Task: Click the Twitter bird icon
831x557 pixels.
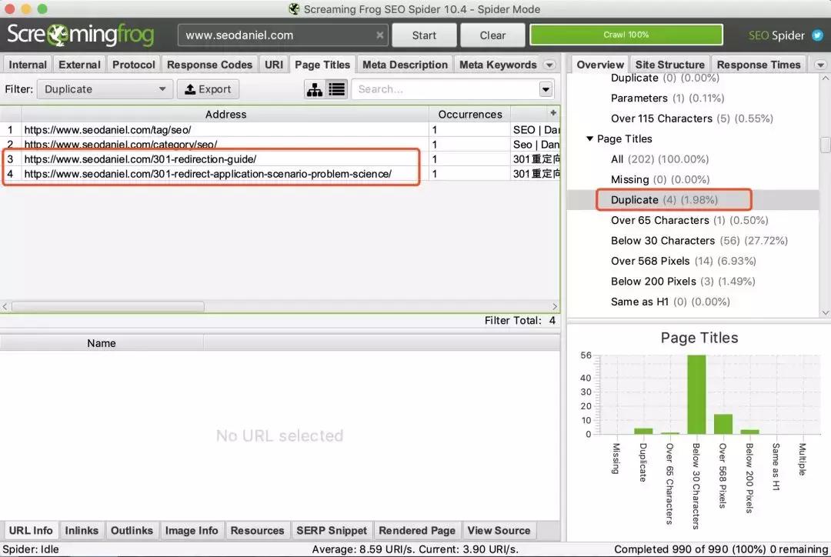Action: [816, 35]
